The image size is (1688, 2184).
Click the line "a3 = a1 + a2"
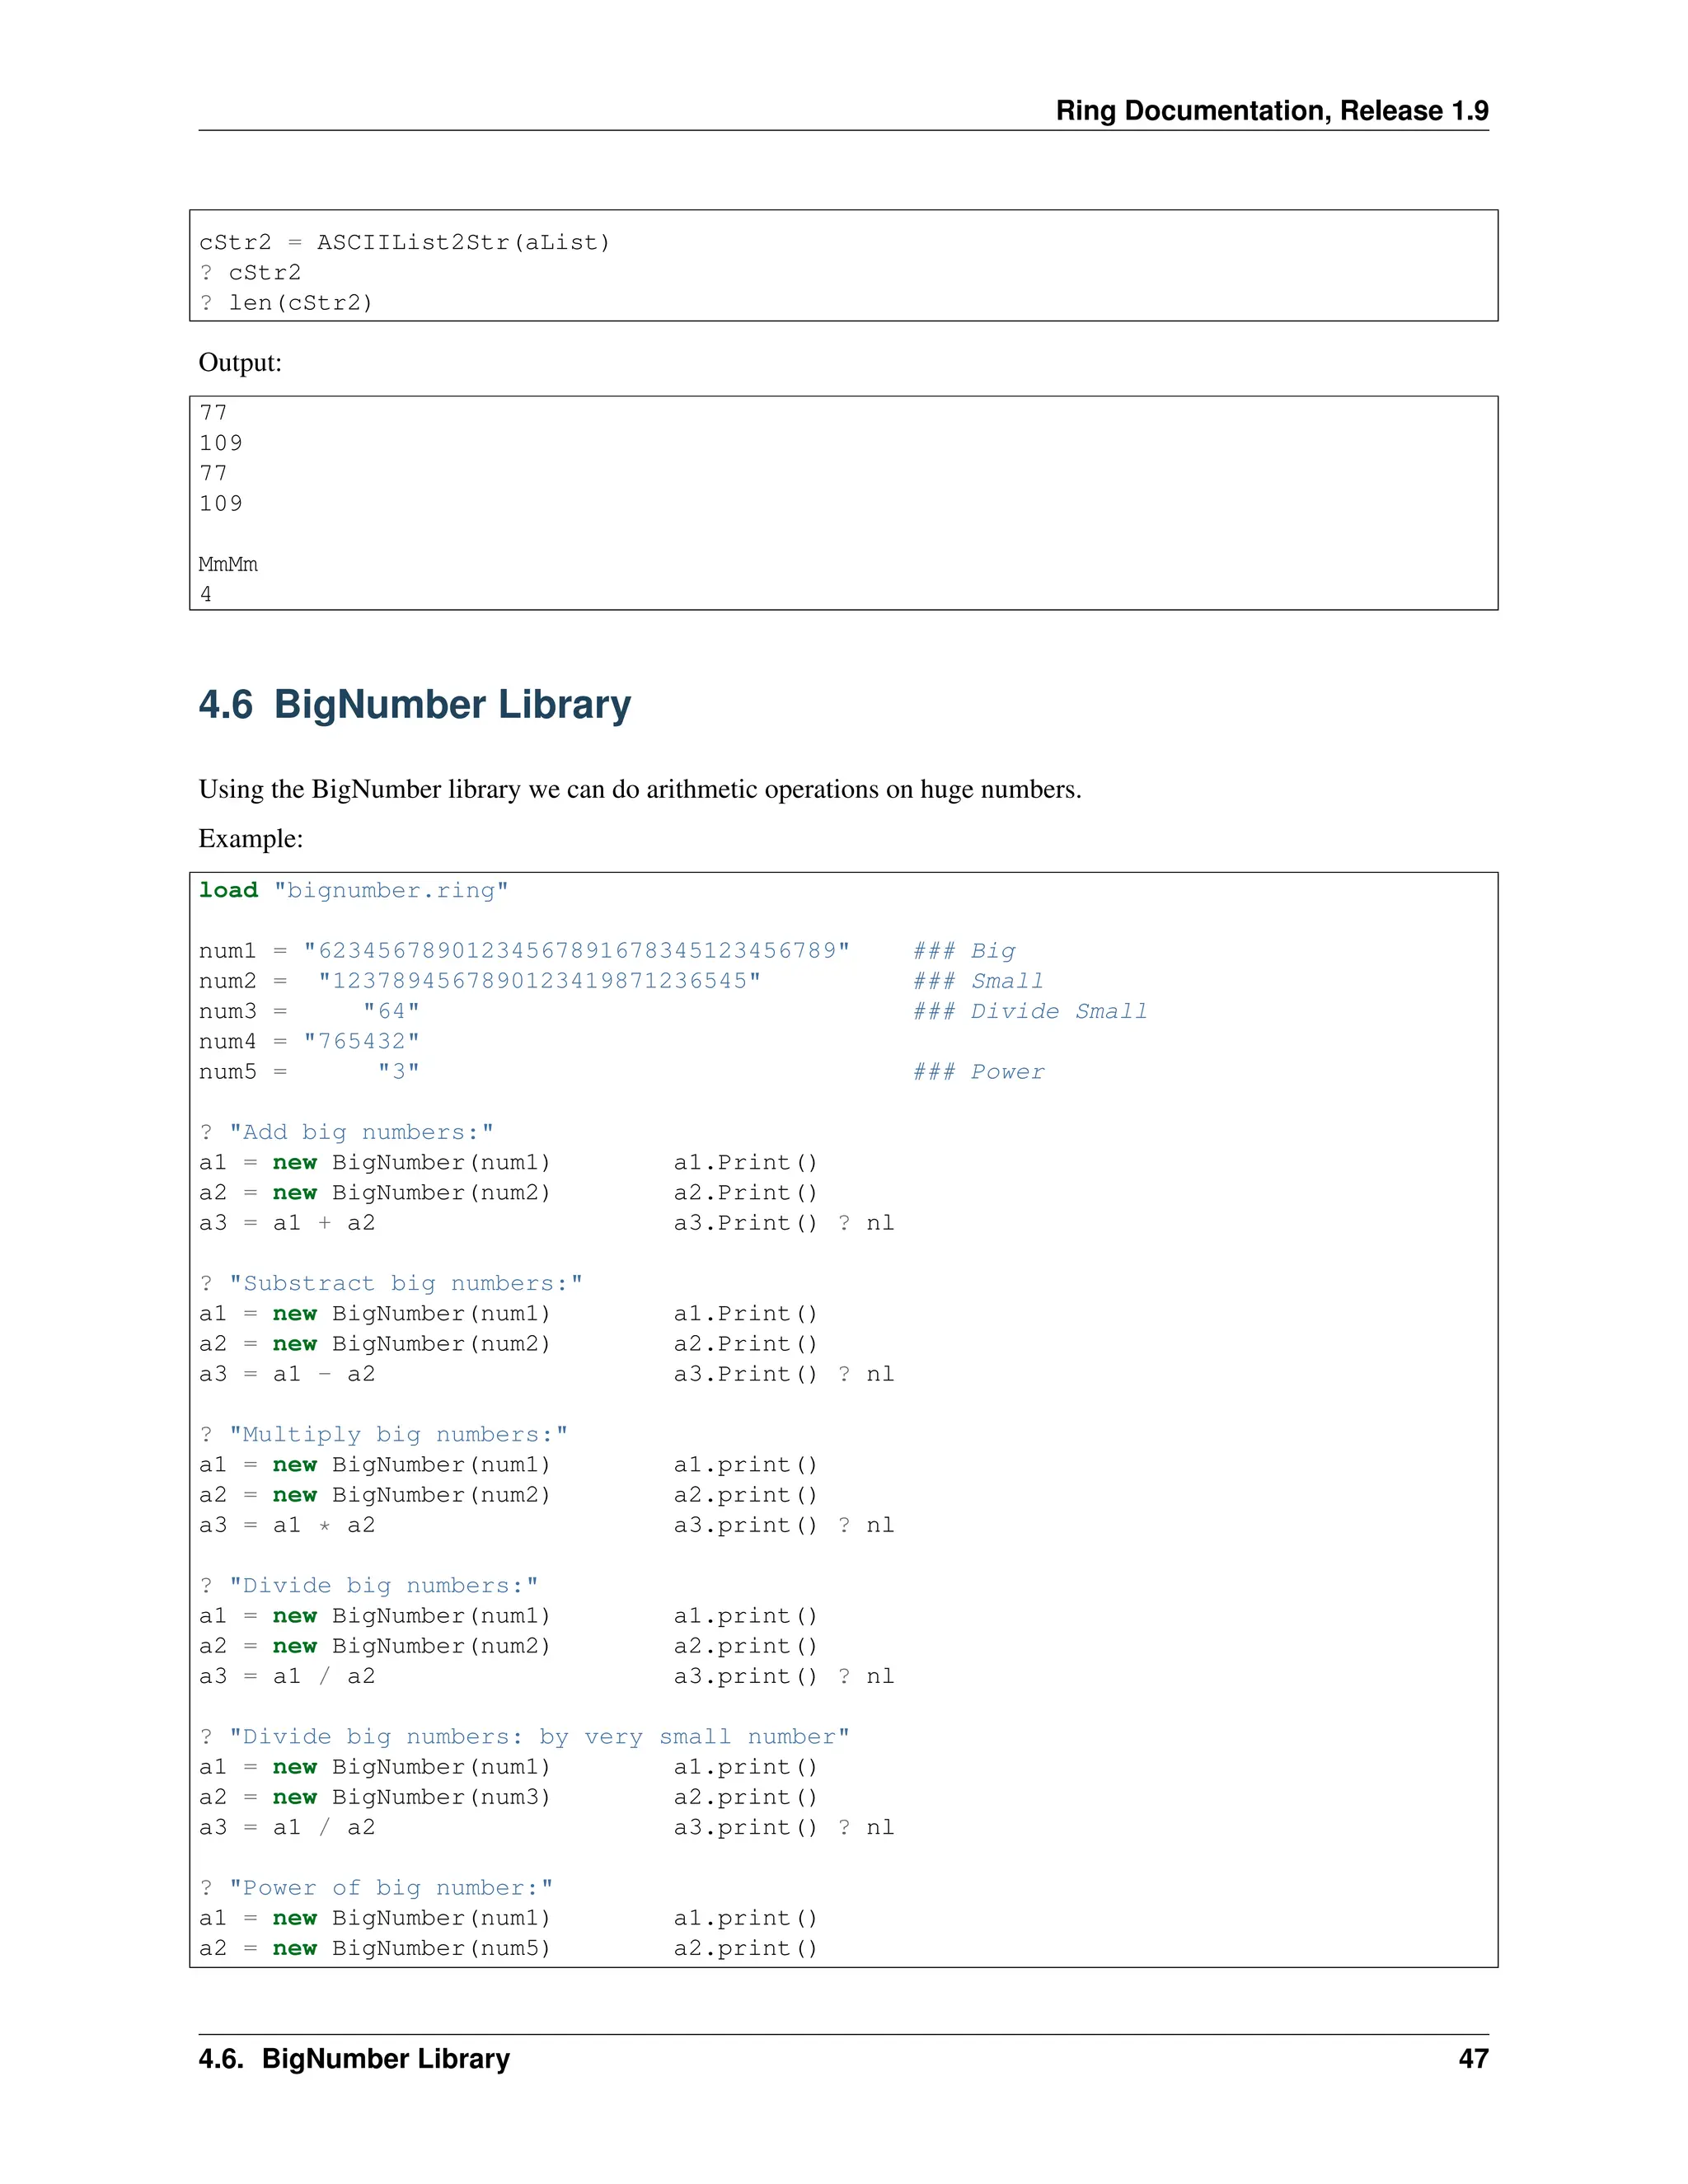click(287, 1223)
